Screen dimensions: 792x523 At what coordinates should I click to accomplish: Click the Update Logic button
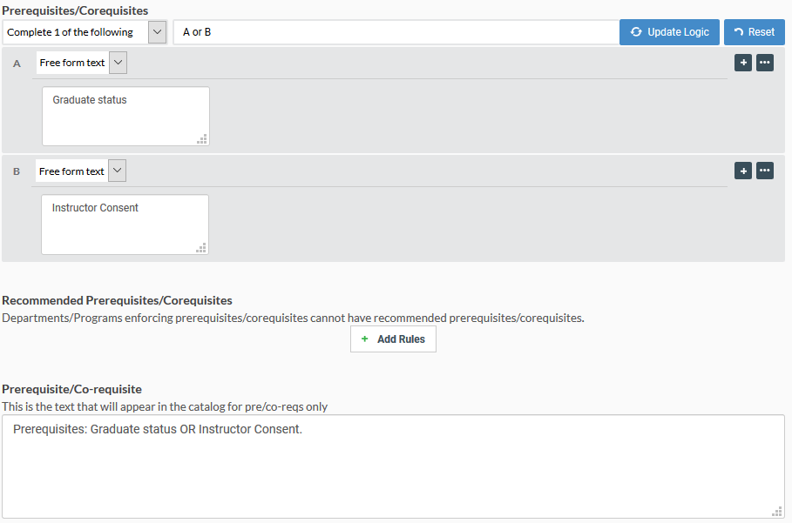click(x=669, y=32)
